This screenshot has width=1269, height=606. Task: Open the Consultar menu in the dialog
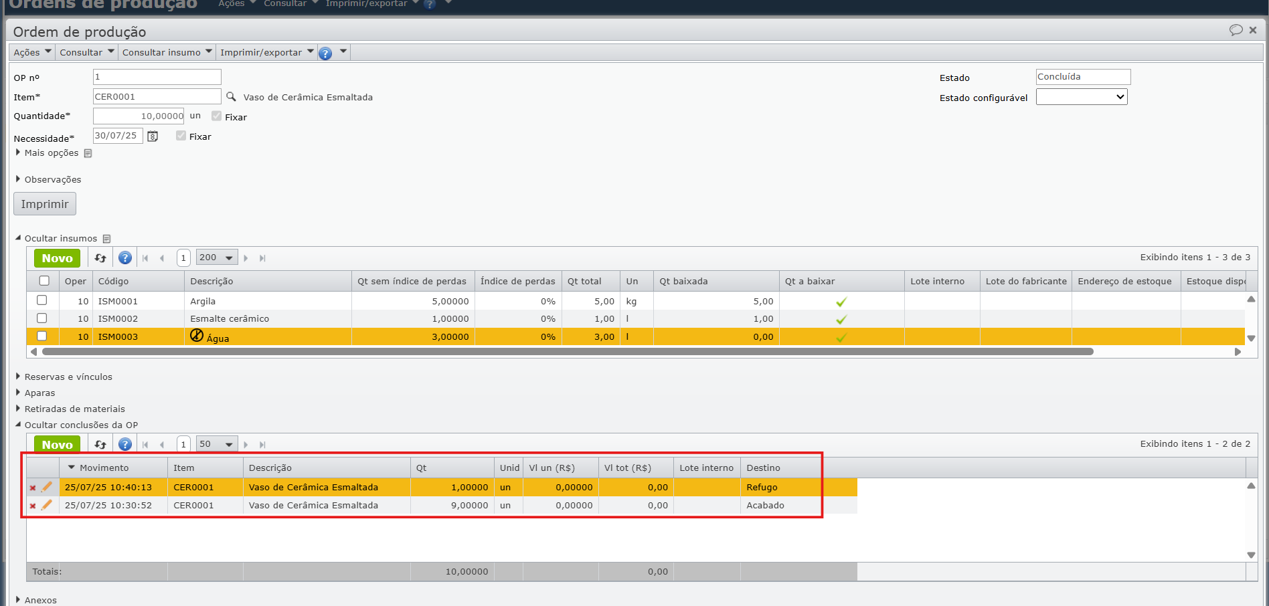(87, 52)
